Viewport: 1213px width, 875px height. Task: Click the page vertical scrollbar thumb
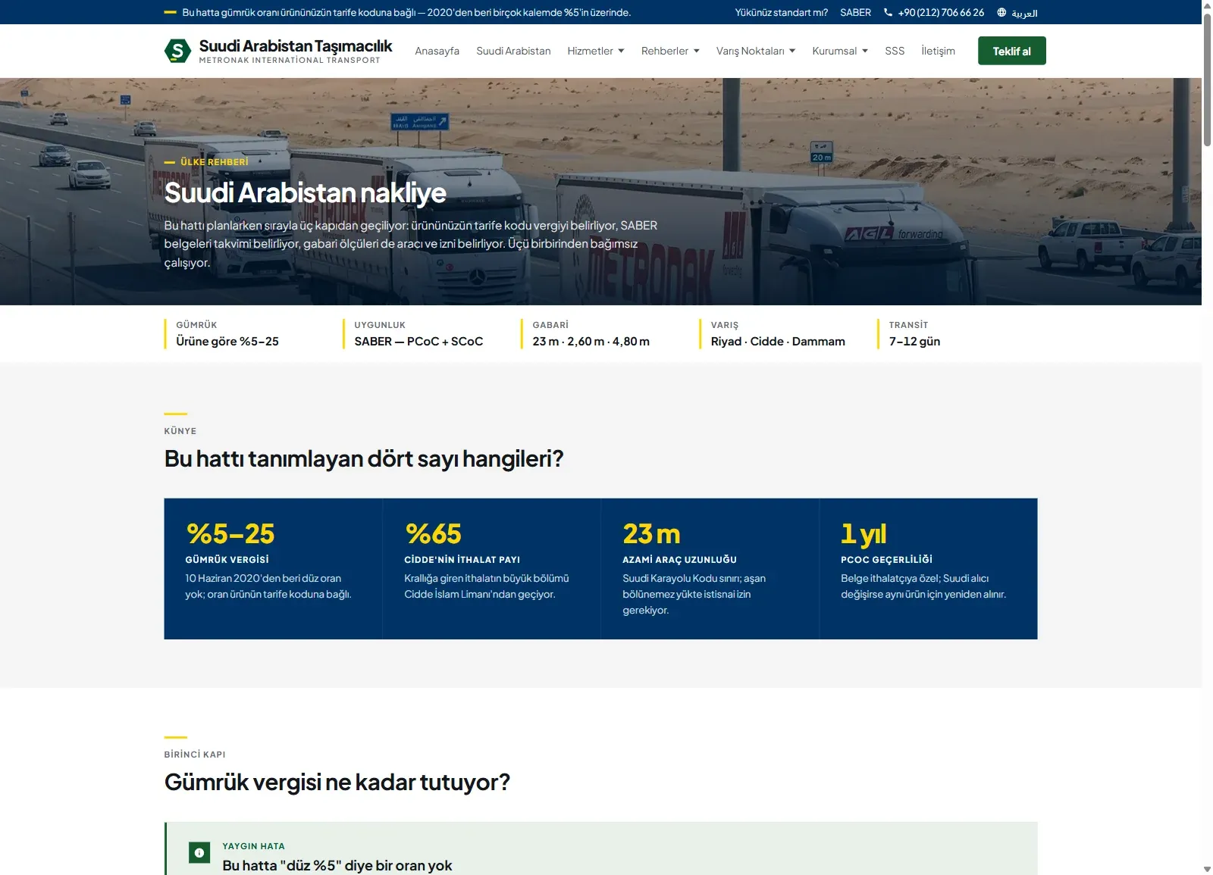click(x=1207, y=80)
